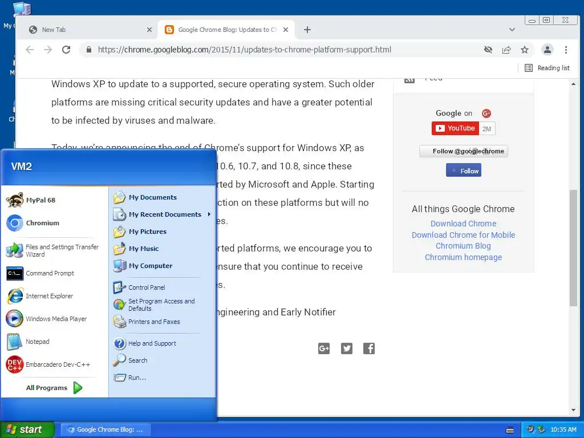
Task: Click the page scrollbar up arrow
Action: [x=573, y=84]
